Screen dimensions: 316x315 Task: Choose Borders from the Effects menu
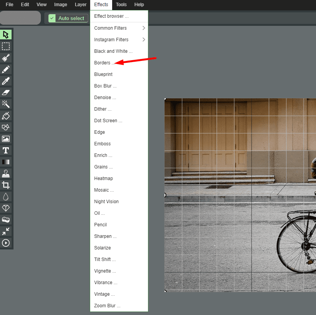[x=104, y=63]
